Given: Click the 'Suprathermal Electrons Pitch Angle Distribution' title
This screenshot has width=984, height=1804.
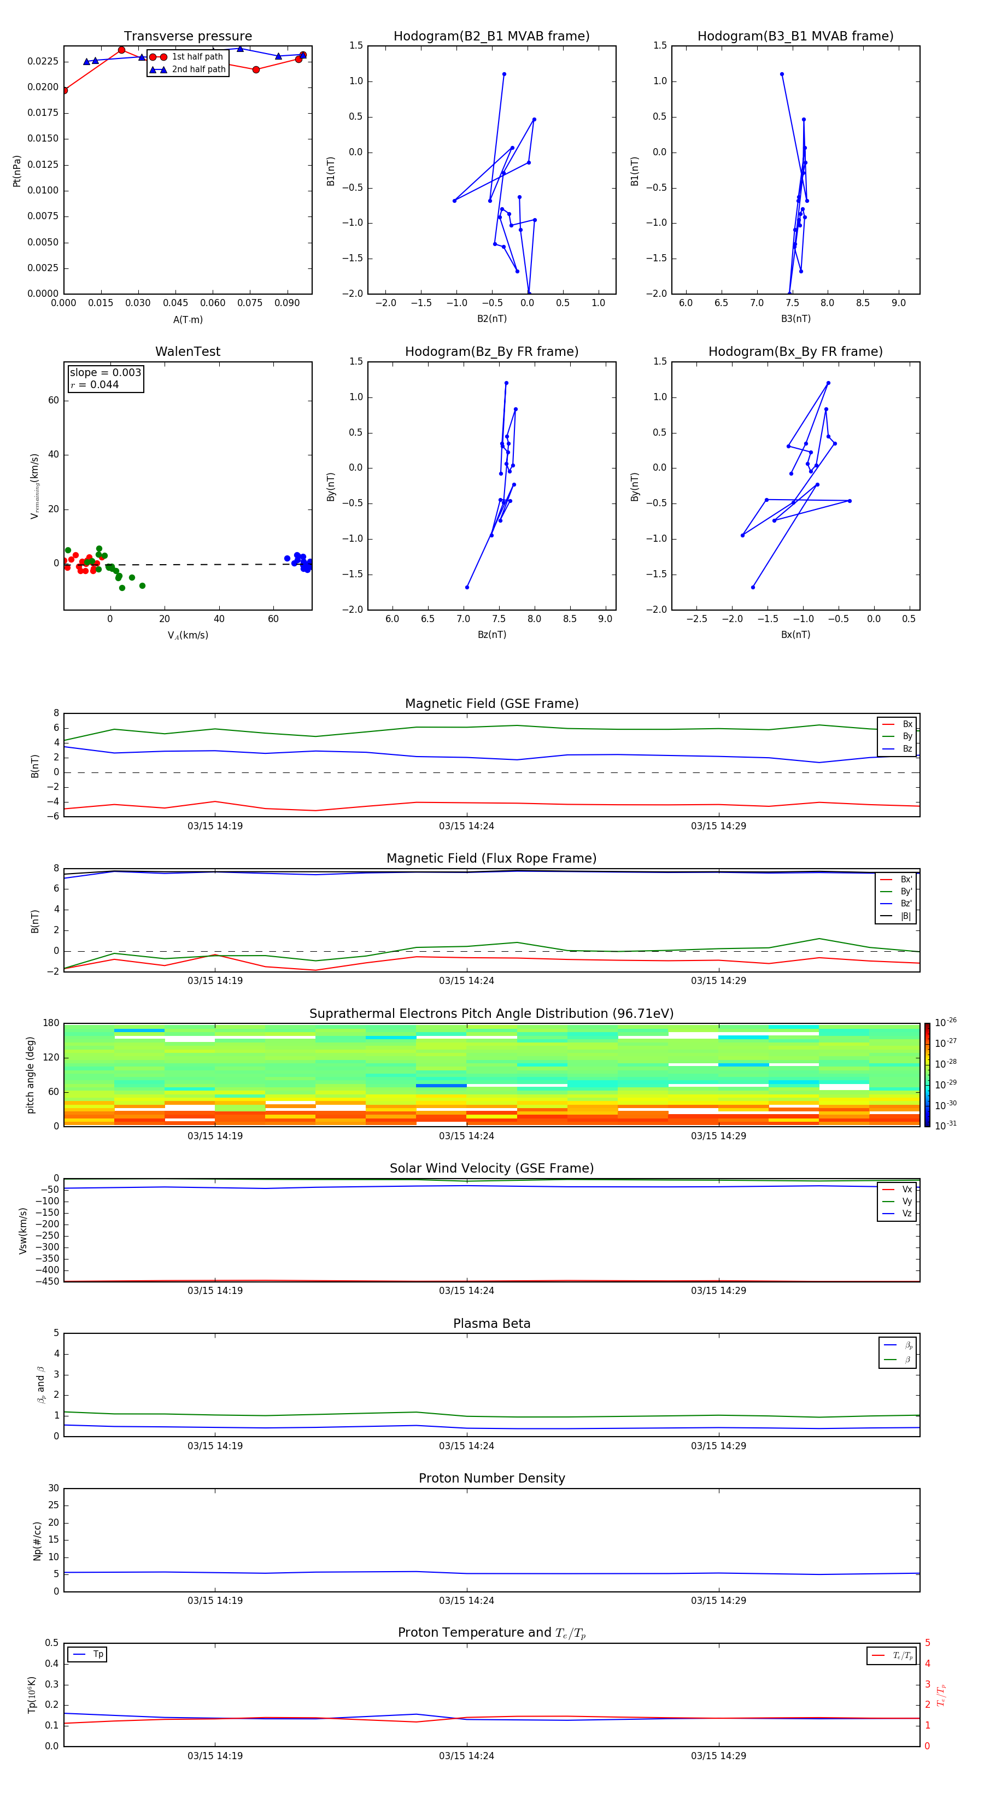Looking at the screenshot, I should click(x=491, y=1014).
